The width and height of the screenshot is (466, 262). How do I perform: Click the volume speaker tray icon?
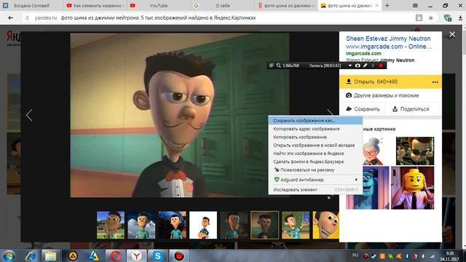pos(423,256)
